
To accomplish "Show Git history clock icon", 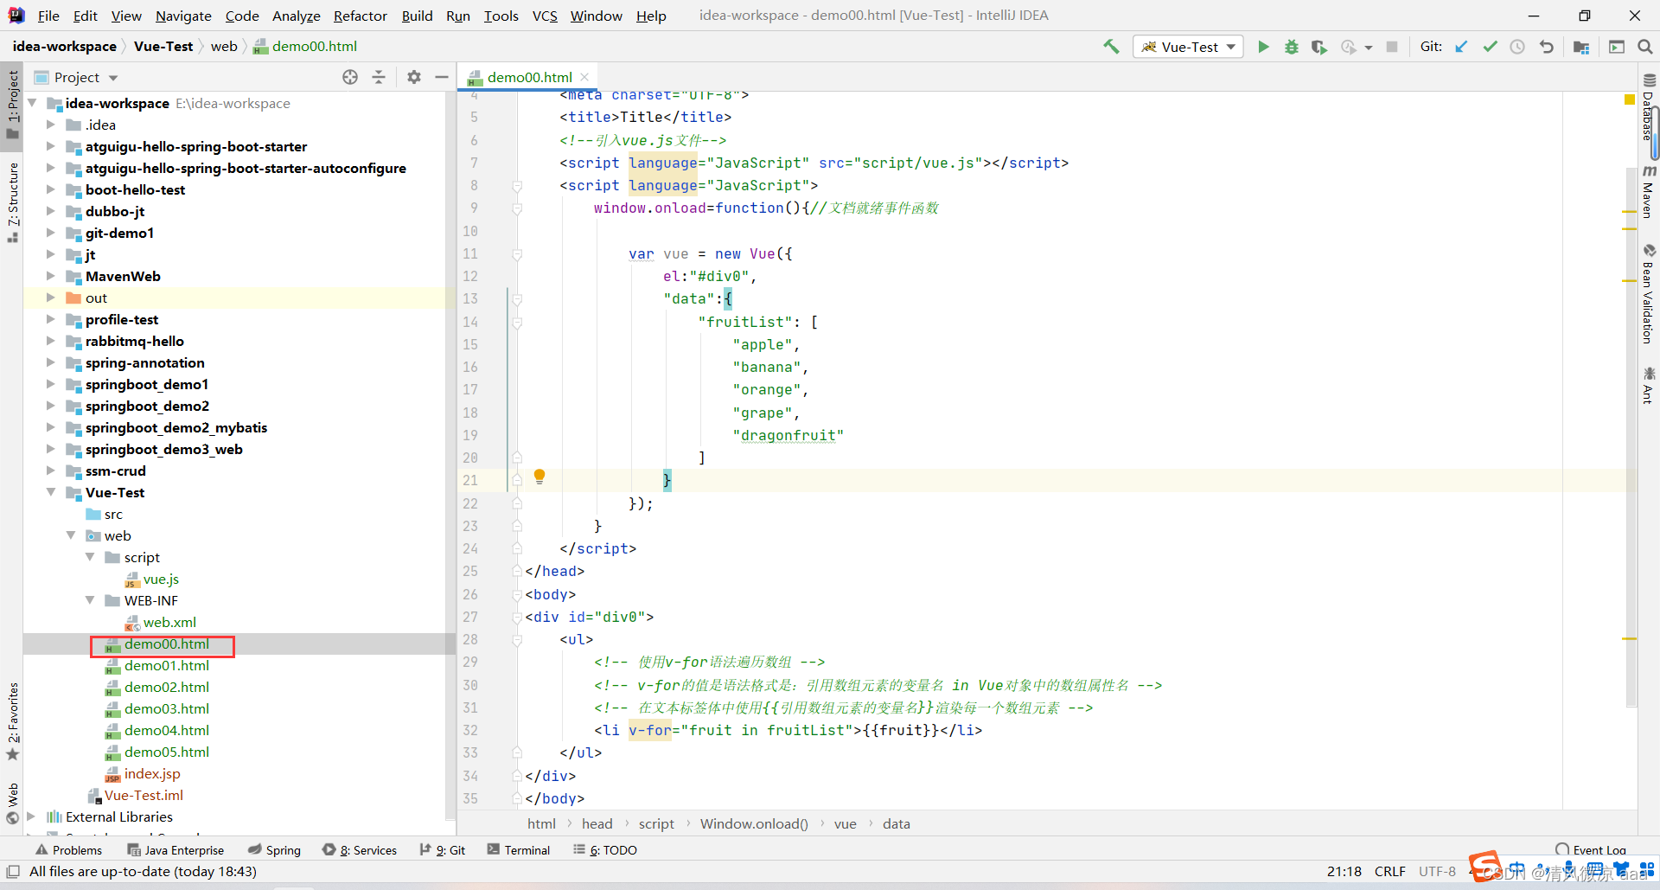I will (1517, 47).
